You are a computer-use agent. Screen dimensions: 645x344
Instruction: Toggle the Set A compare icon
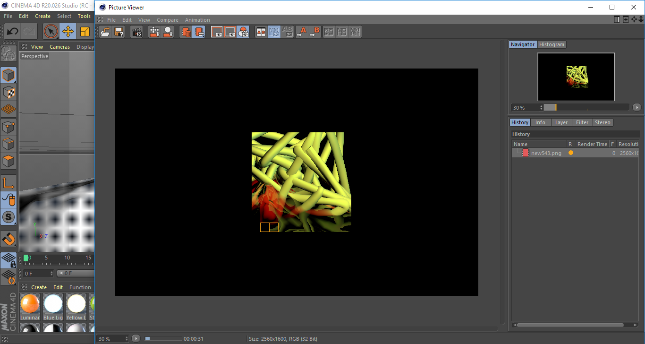[x=302, y=32]
